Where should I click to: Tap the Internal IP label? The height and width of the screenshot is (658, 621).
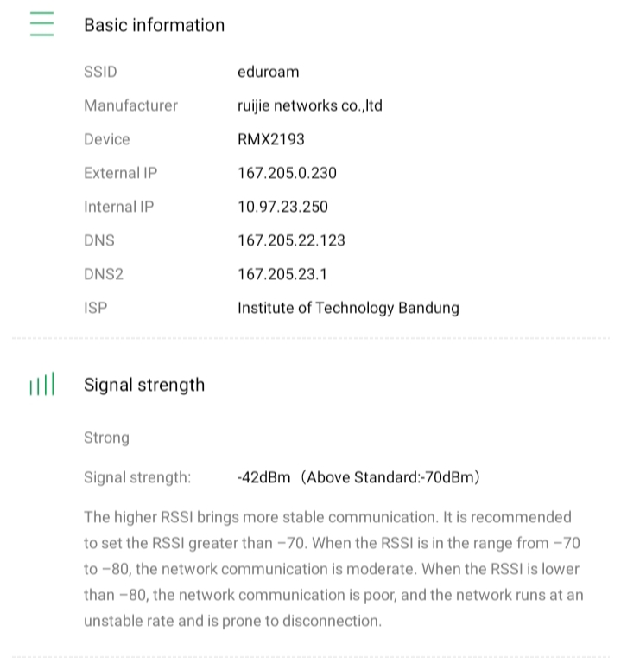118,207
